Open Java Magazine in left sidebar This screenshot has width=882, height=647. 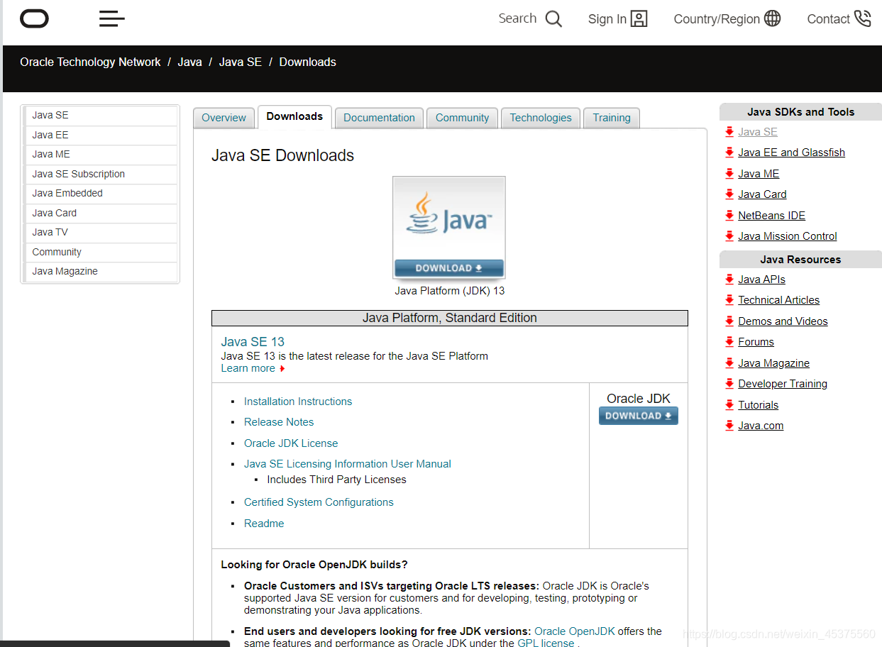pyautogui.click(x=100, y=272)
